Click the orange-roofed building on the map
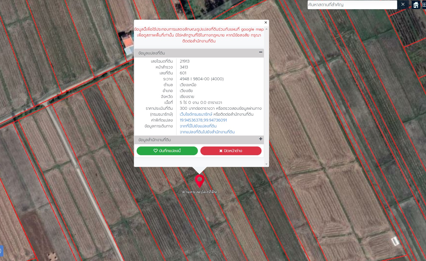The width and height of the screenshot is (426, 261). click(128, 42)
